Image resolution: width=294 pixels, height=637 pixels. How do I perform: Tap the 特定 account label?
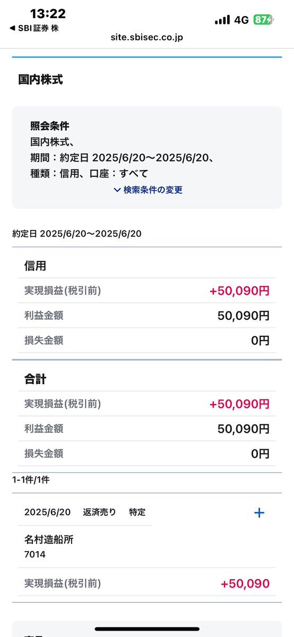point(137,512)
